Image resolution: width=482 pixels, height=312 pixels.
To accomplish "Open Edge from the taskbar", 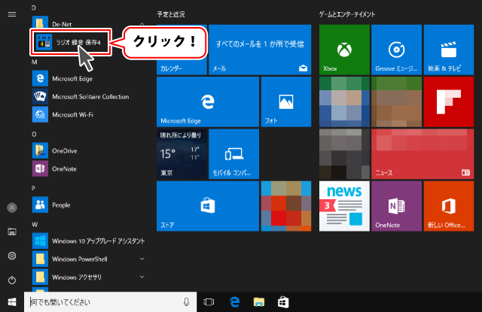I will pyautogui.click(x=234, y=302).
